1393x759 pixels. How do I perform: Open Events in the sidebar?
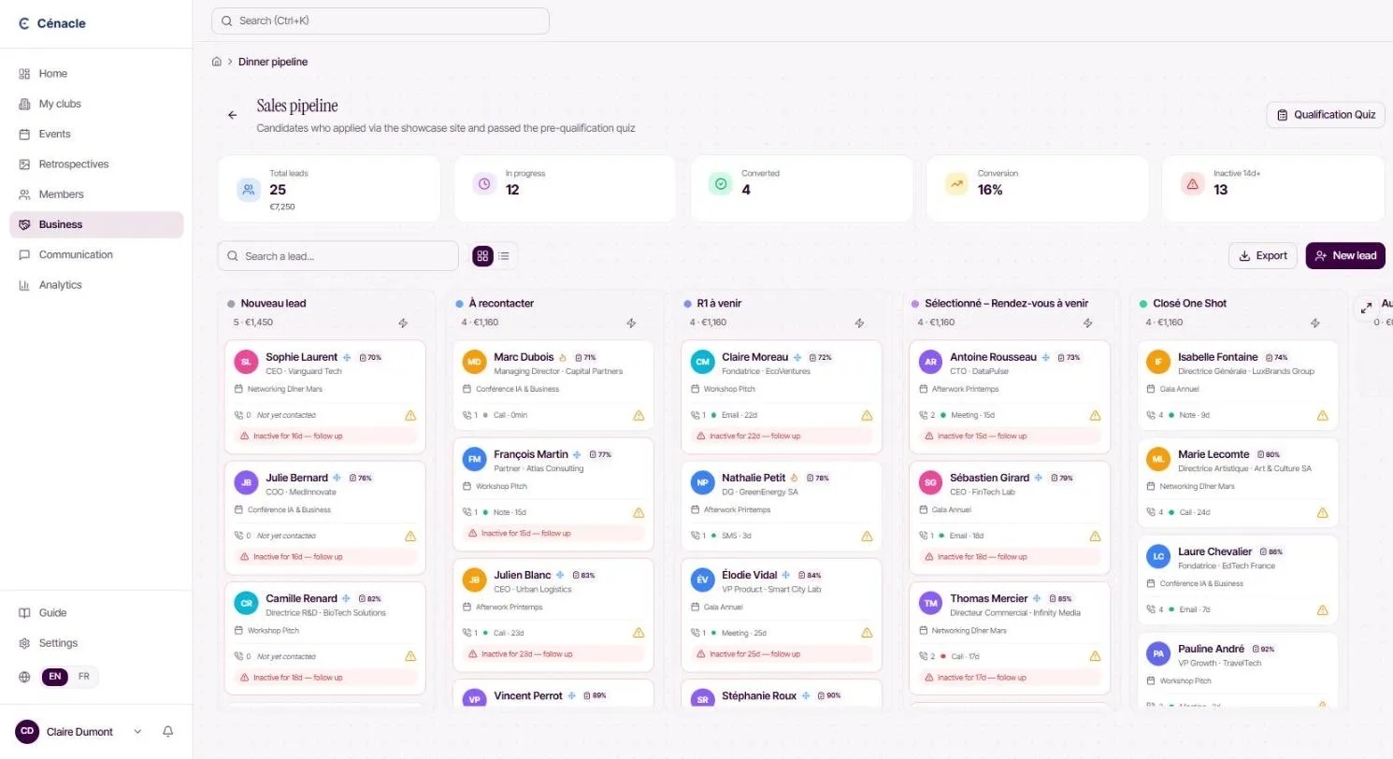point(96,134)
